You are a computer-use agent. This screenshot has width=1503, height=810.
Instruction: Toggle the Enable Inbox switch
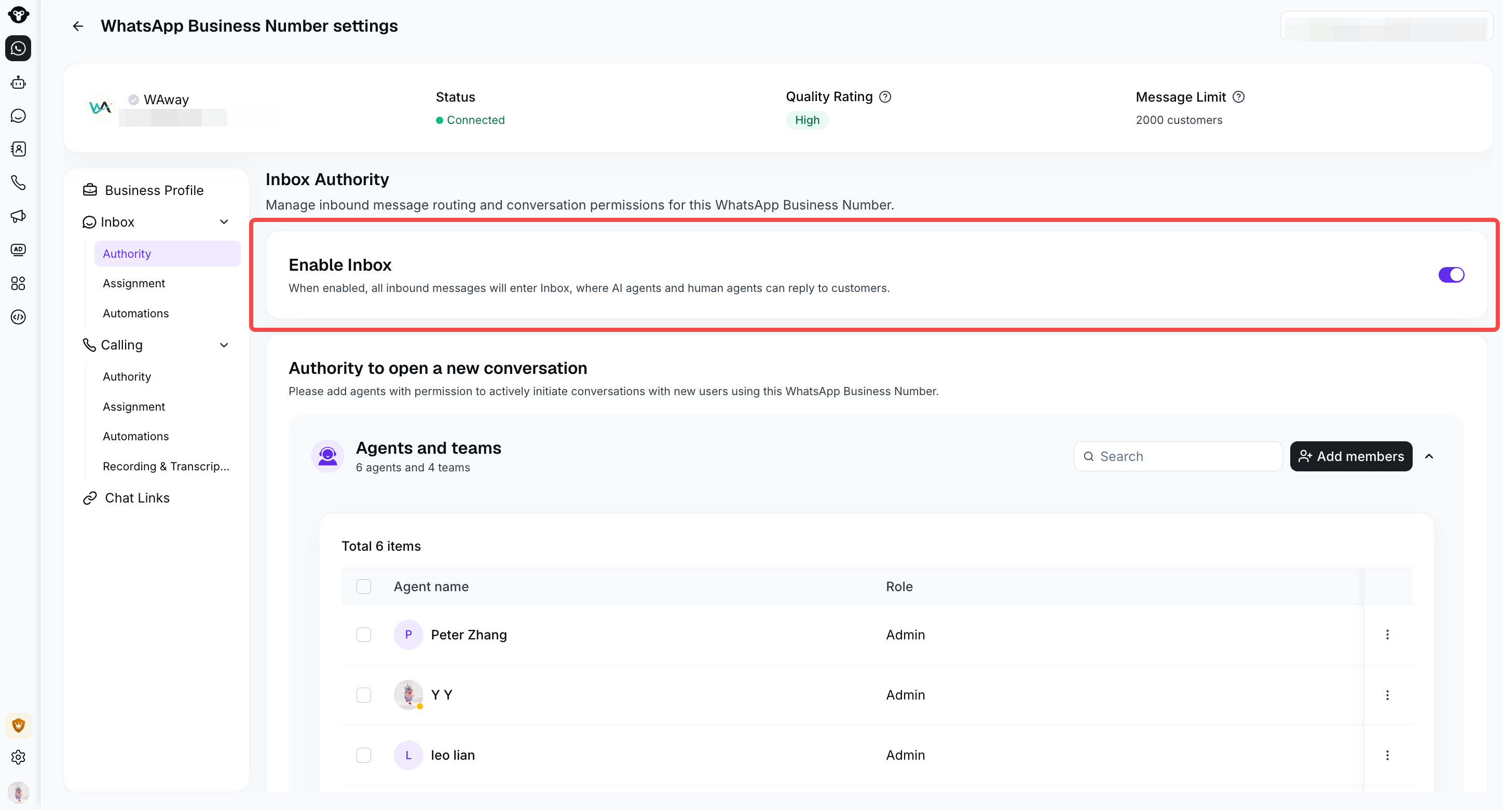(x=1451, y=275)
